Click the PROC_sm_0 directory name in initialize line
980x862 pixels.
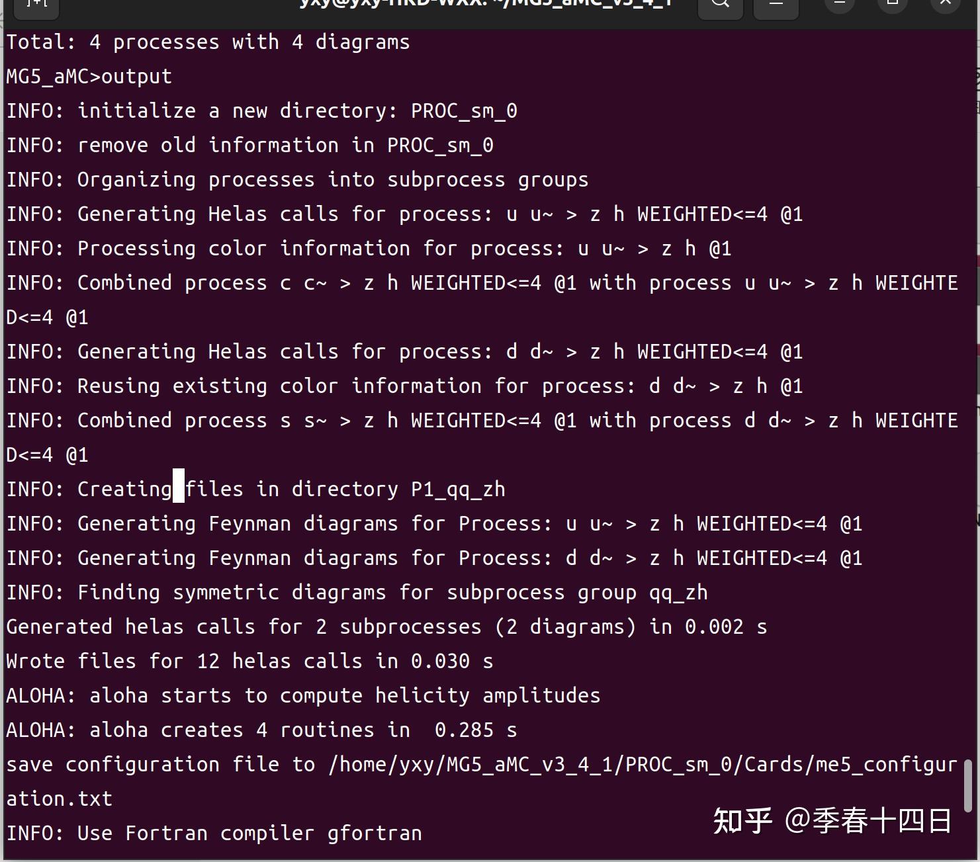pos(464,111)
